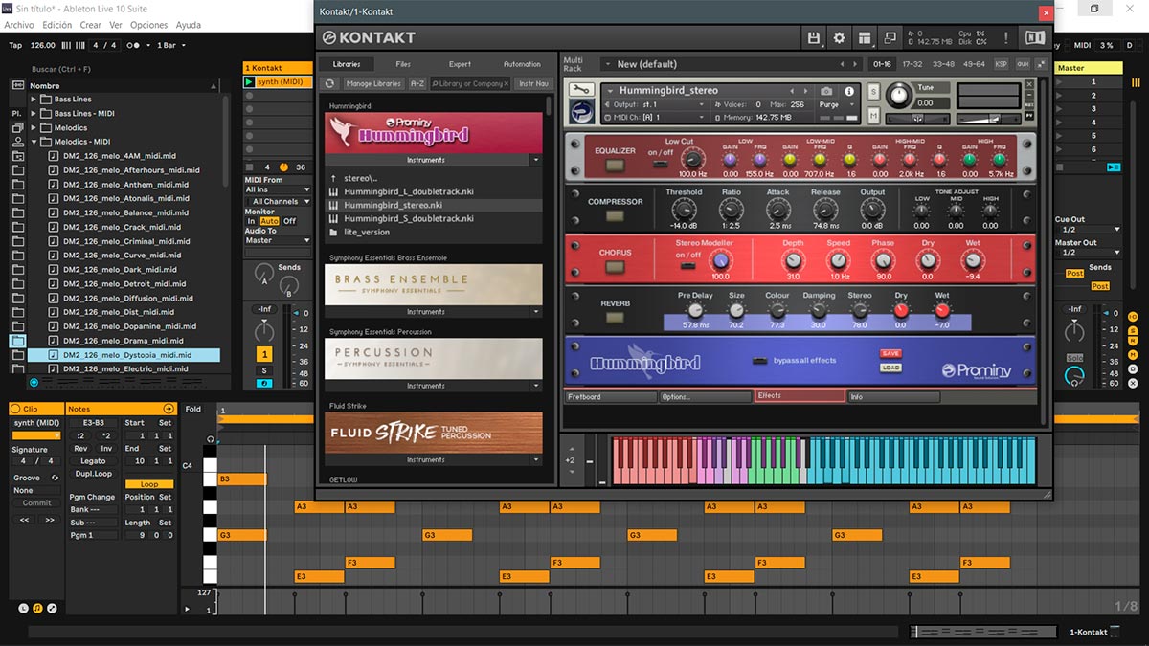
Task: Click the library refresh icon
Action: tap(330, 83)
